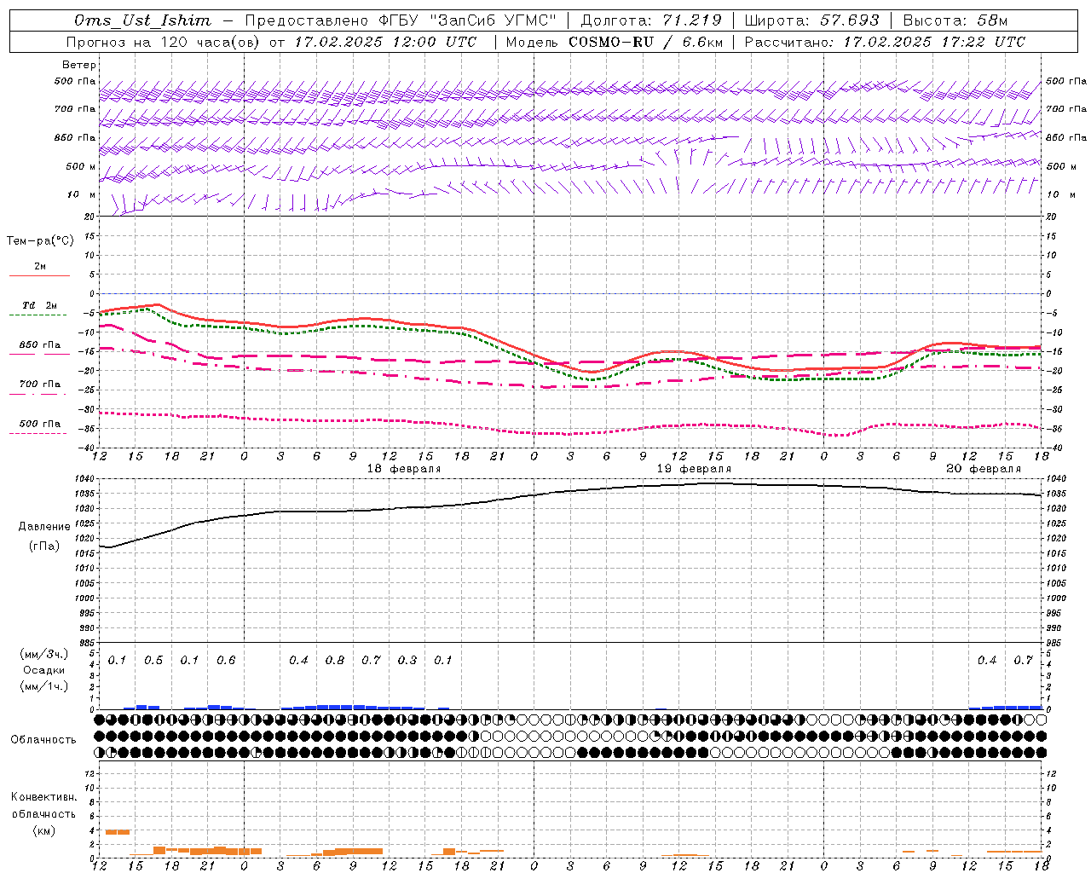Image resolution: width=1091 pixels, height=873 pixels.
Task: Click the Рассчитано: 17.02.2025 17:22 UTC text
Action: 885,42
